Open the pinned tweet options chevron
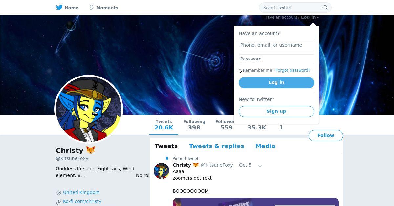This screenshot has height=206, width=394. tap(260, 166)
